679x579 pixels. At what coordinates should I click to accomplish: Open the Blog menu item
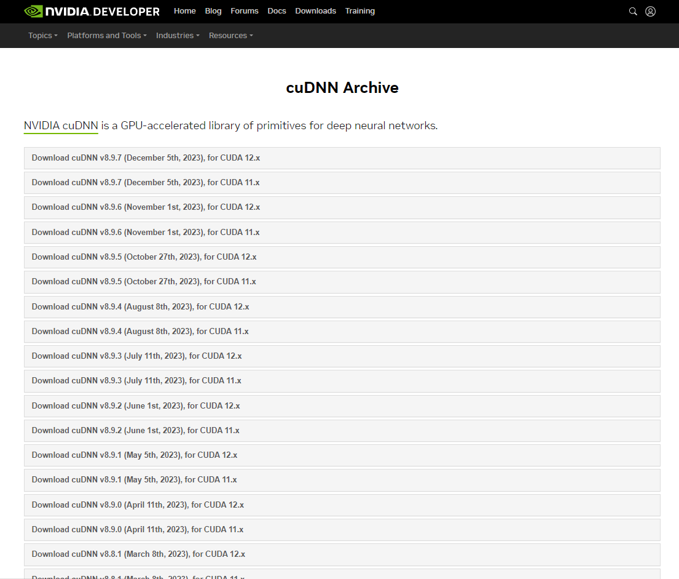pyautogui.click(x=213, y=10)
